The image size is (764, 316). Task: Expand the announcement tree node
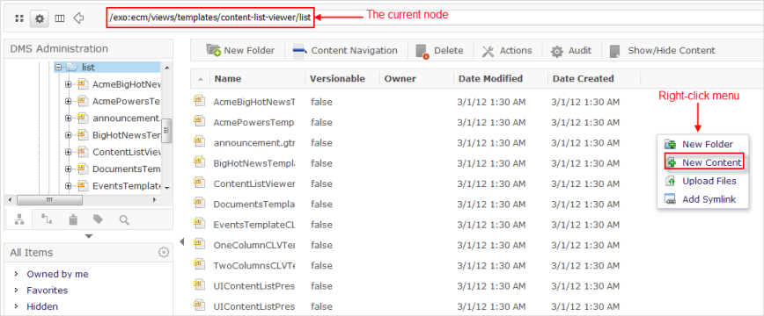tap(69, 118)
